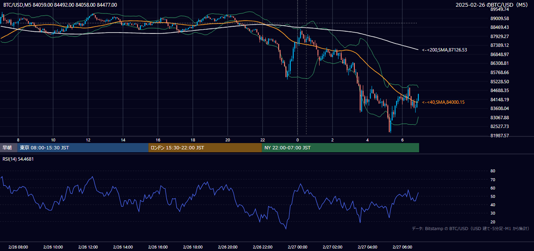Click the BTC/USD,M5 price header text
The image size is (534, 251).
point(60,5)
